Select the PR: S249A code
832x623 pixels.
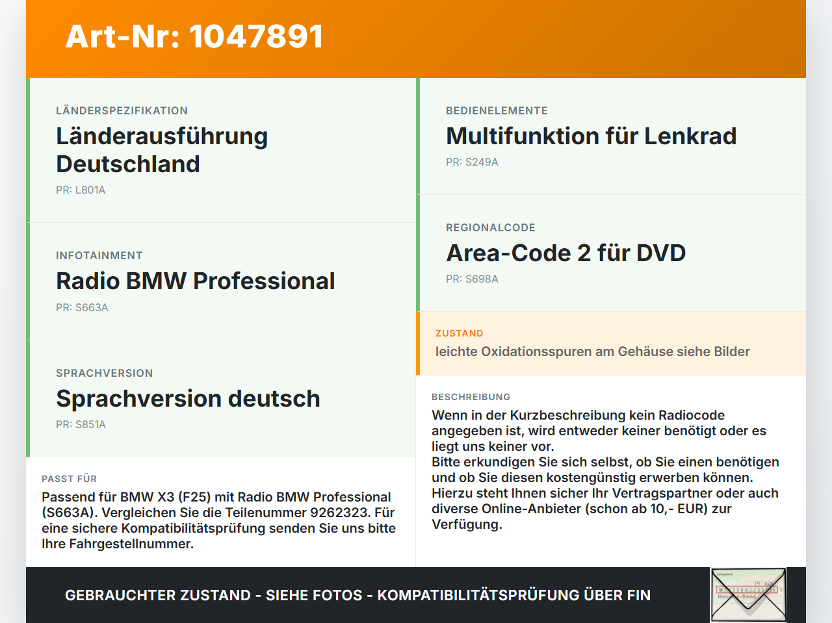(x=472, y=162)
